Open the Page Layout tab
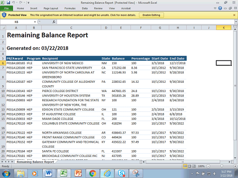The image size is (238, 178). click(x=51, y=8)
